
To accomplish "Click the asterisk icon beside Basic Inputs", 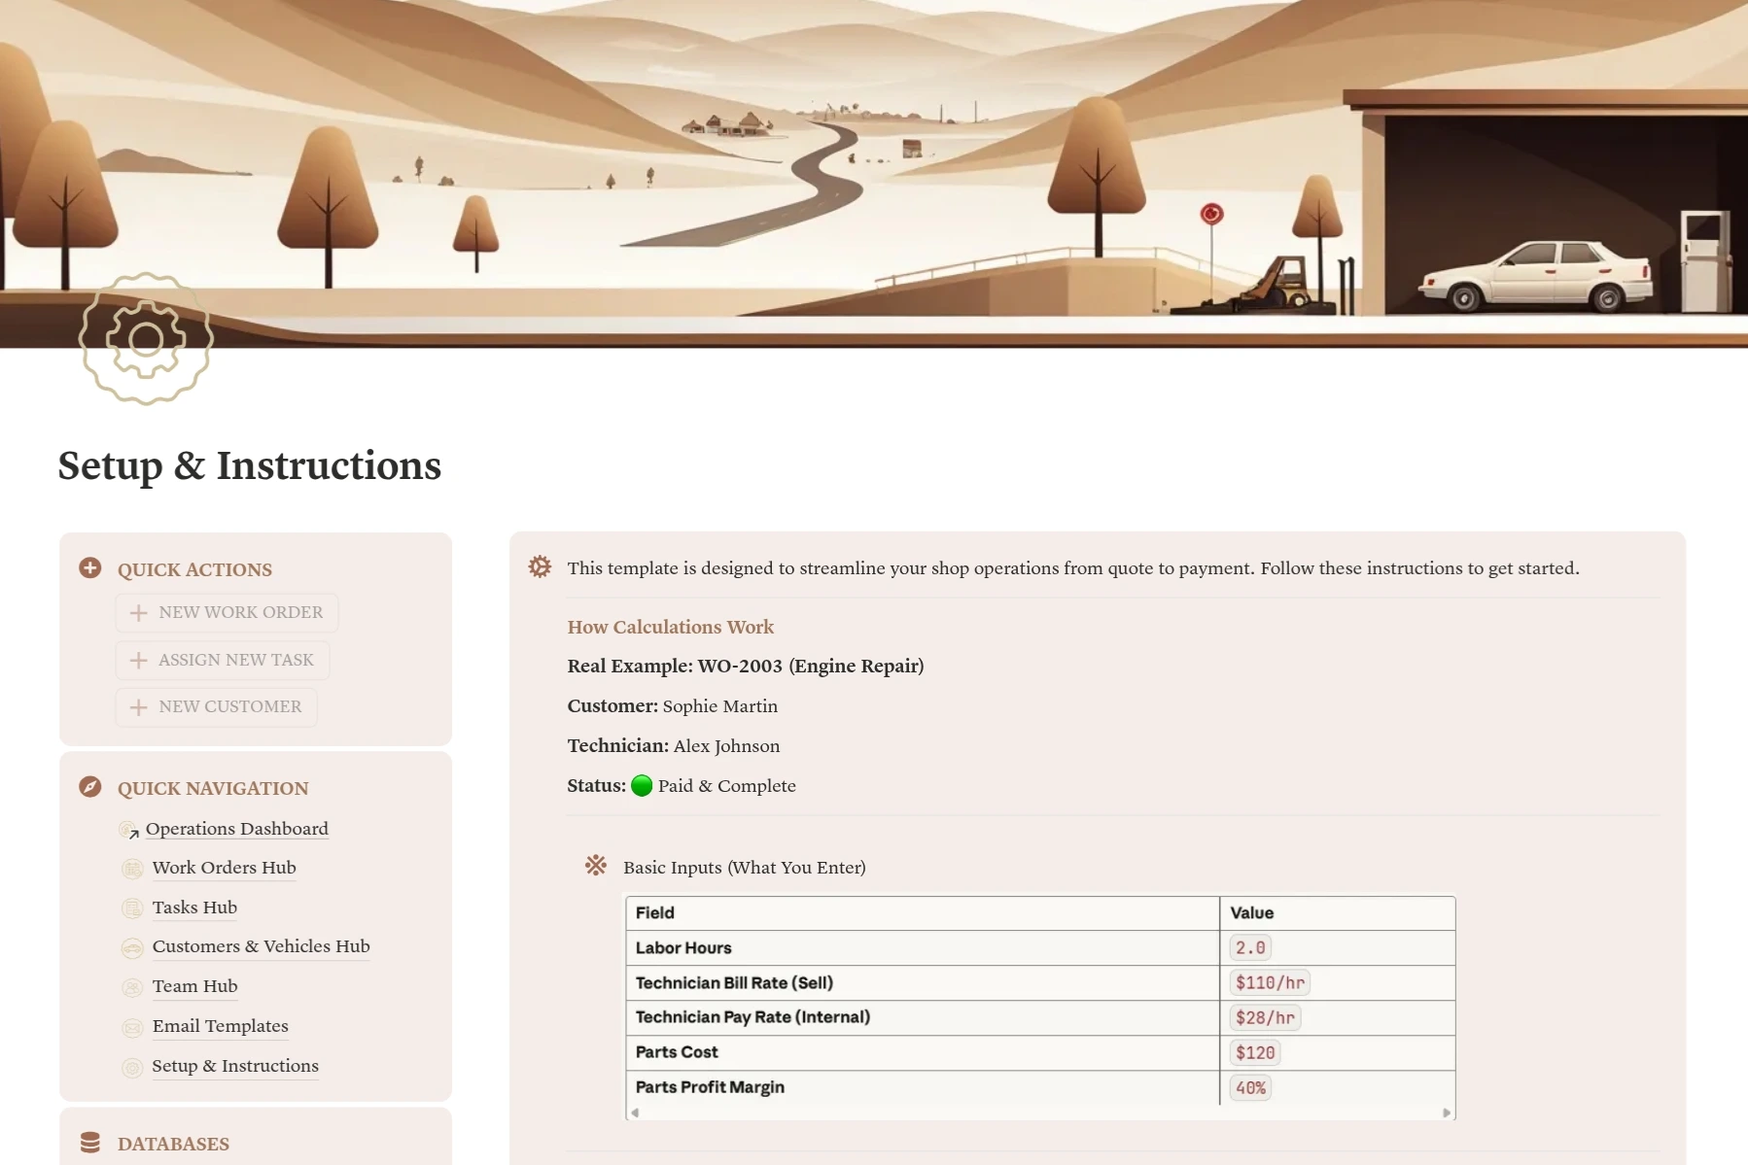I will coord(596,865).
